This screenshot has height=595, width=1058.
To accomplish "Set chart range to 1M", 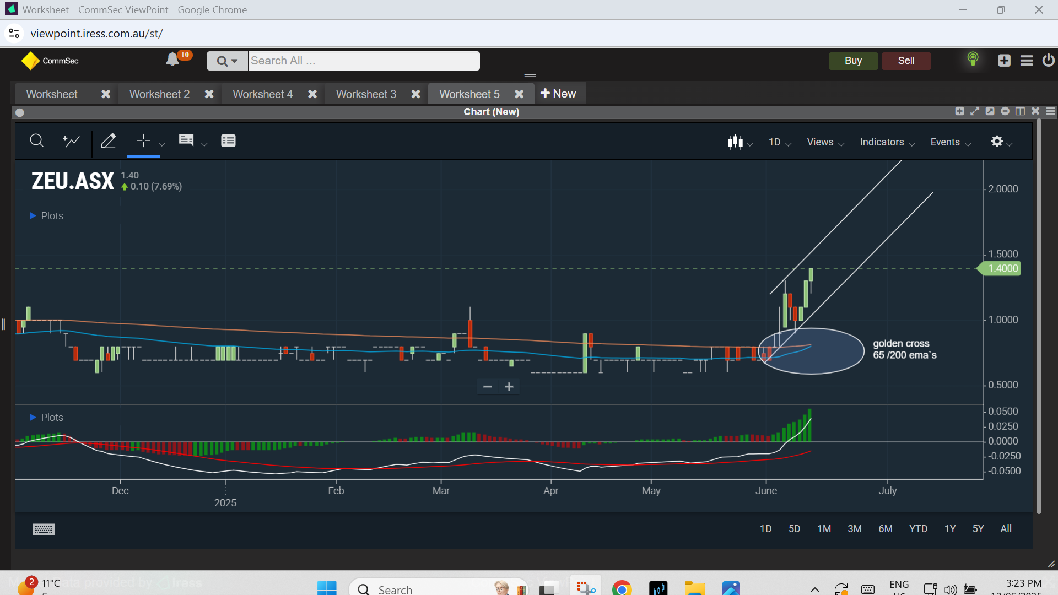I will click(x=824, y=529).
